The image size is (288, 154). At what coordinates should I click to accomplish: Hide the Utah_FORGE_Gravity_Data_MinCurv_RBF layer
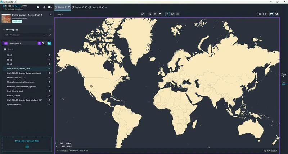coord(49,100)
